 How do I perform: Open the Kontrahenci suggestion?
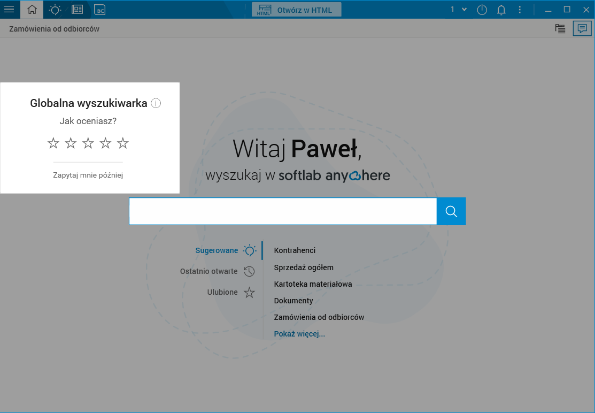(x=295, y=250)
